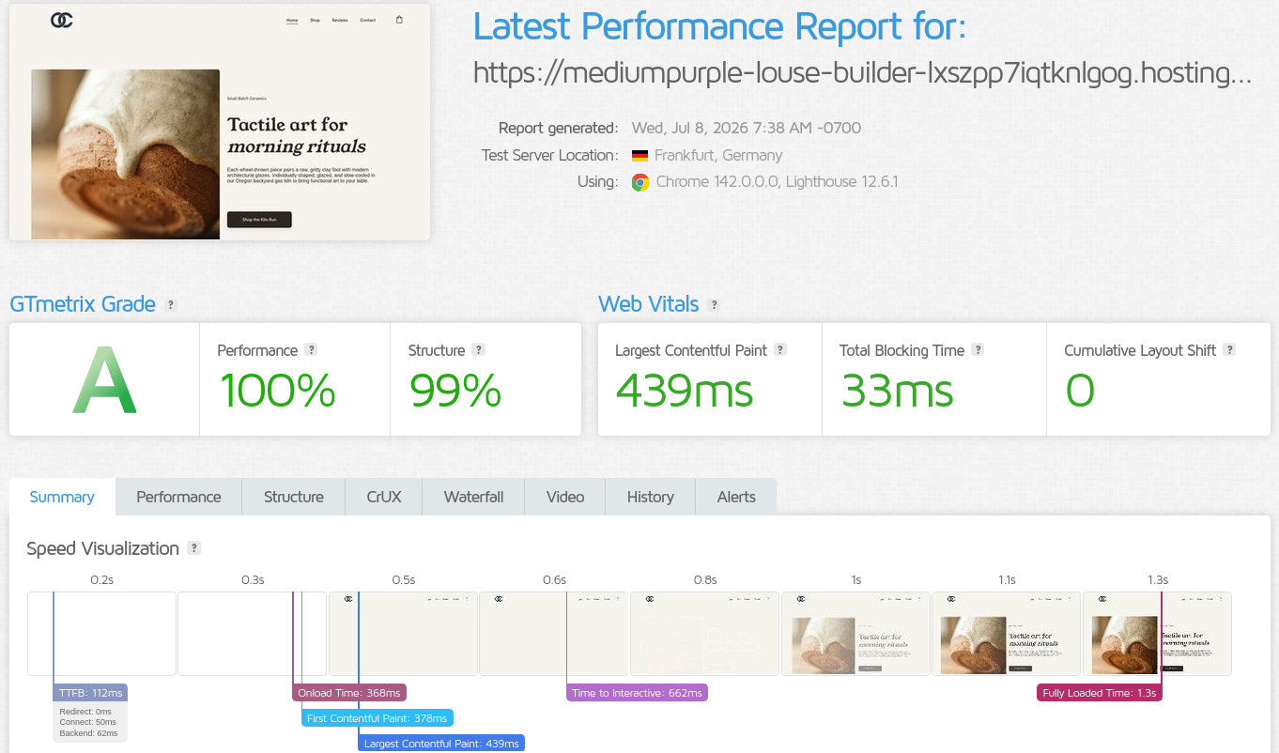Click the large A grade badge
The height and width of the screenshot is (753, 1279).
104,379
